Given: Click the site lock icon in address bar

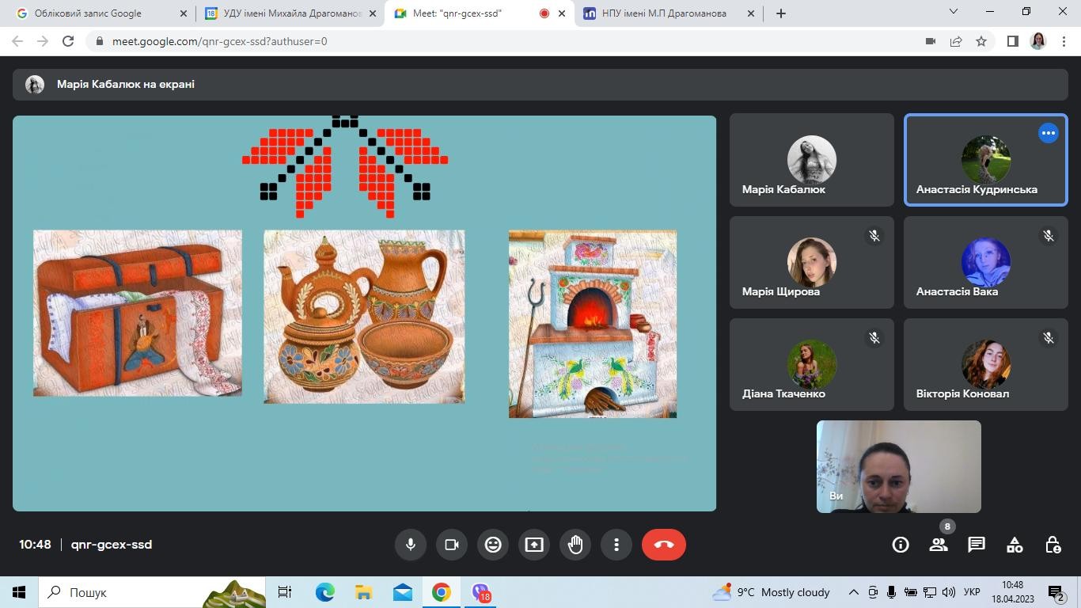Looking at the screenshot, I should coord(98,41).
